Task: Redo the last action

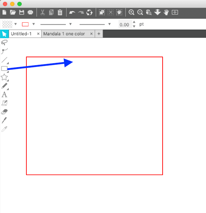Action: tap(81, 13)
